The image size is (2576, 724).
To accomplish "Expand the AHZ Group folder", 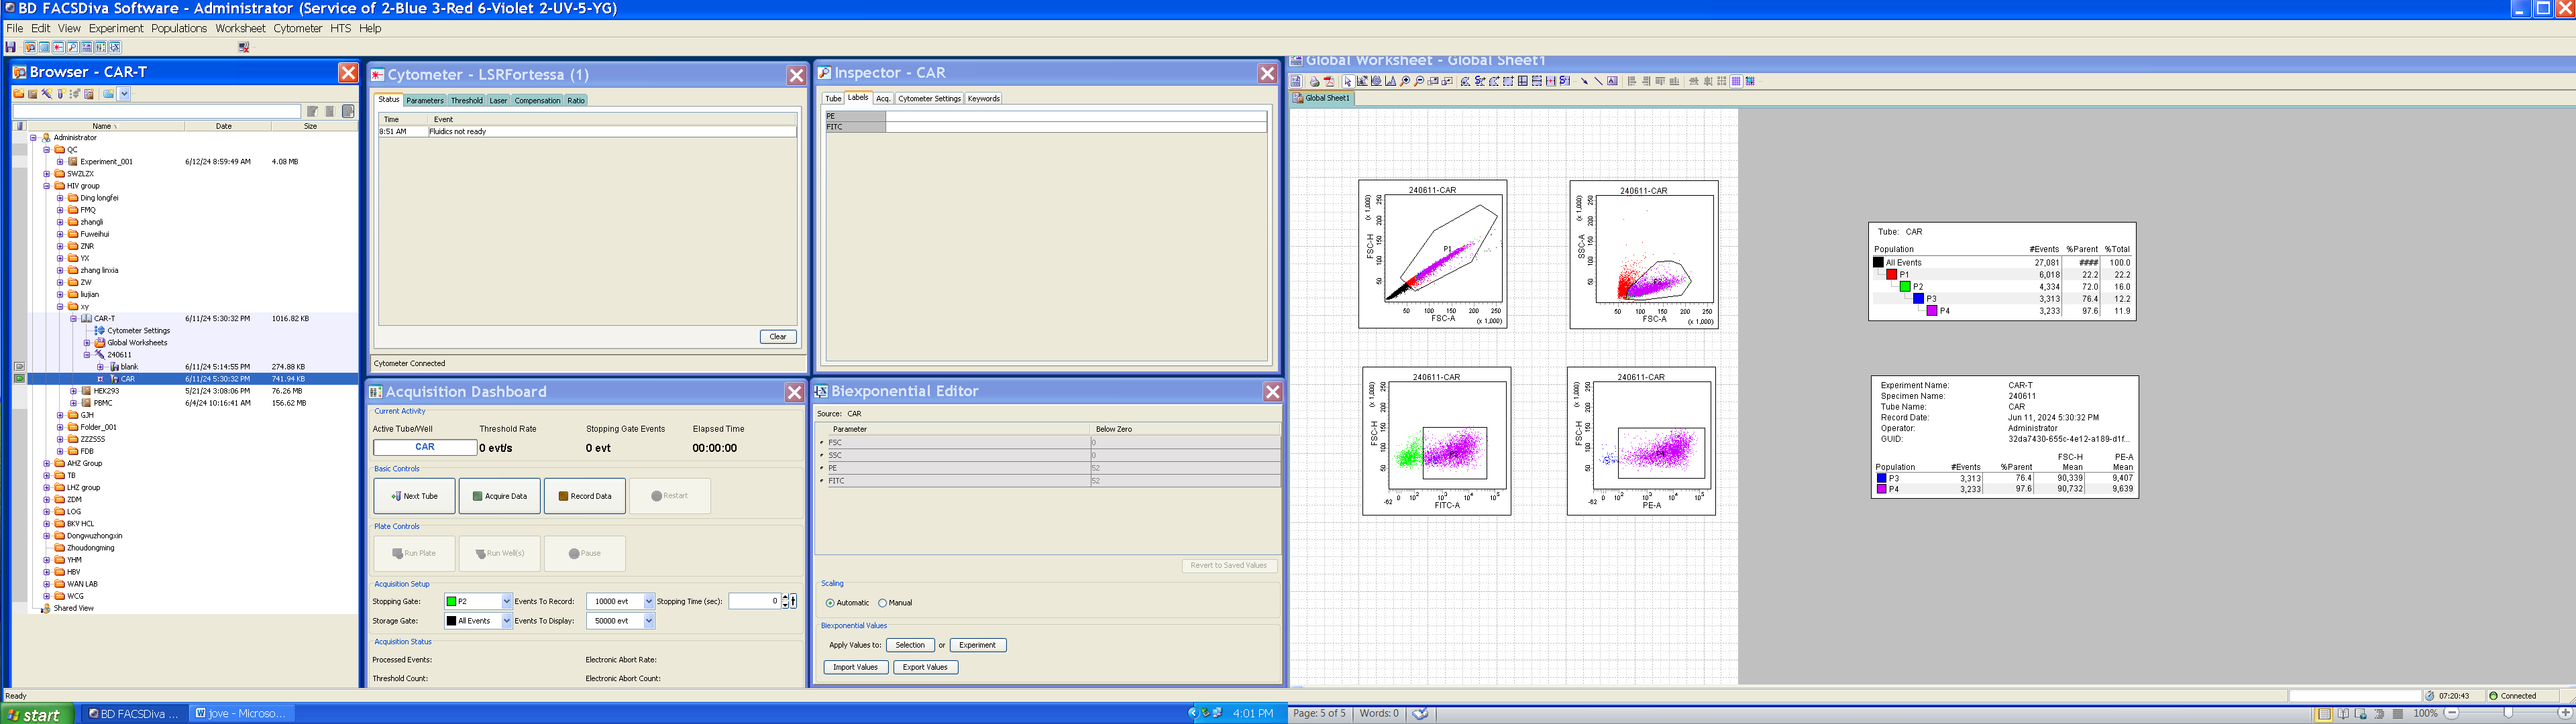I will click(46, 464).
